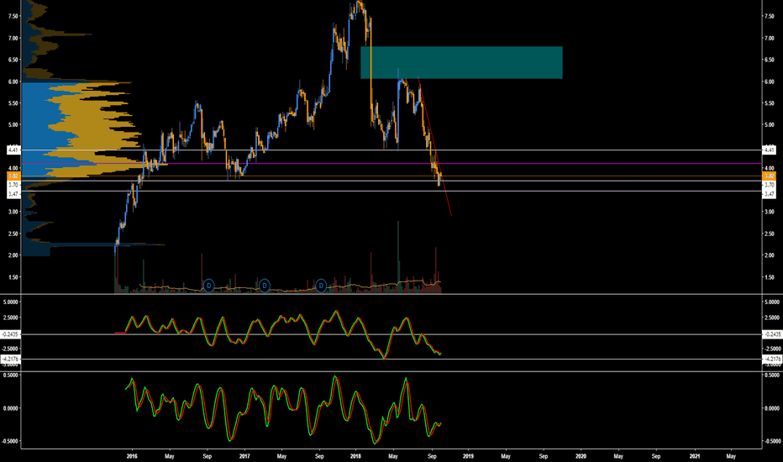
Task: Click orange 3.82 price tag on left scale
Action: [13, 176]
